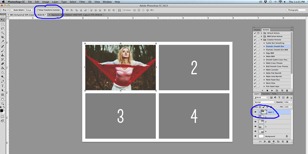Select the Spot Healing Brush tool
Viewport: 308px width, 154px height.
[x=2, y=46]
